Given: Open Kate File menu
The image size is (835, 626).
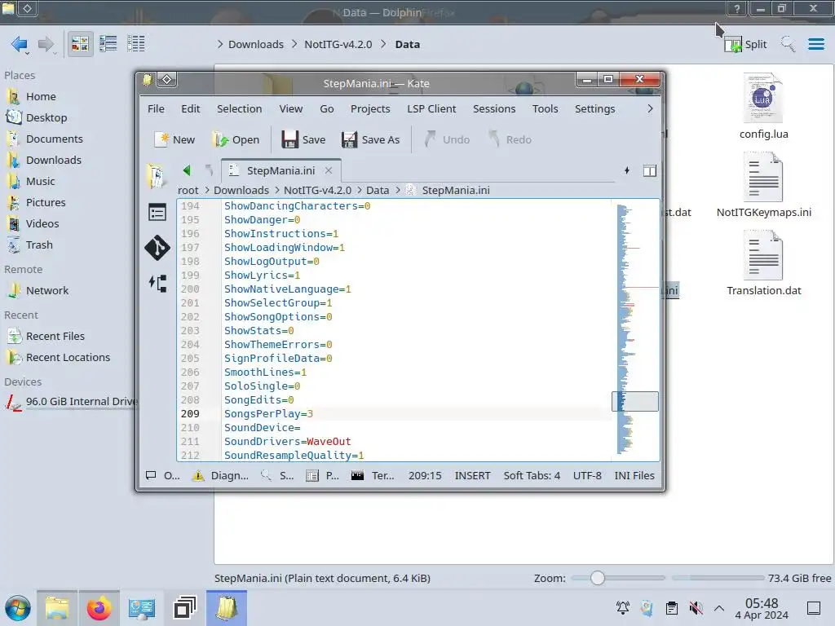Looking at the screenshot, I should pyautogui.click(x=156, y=108).
